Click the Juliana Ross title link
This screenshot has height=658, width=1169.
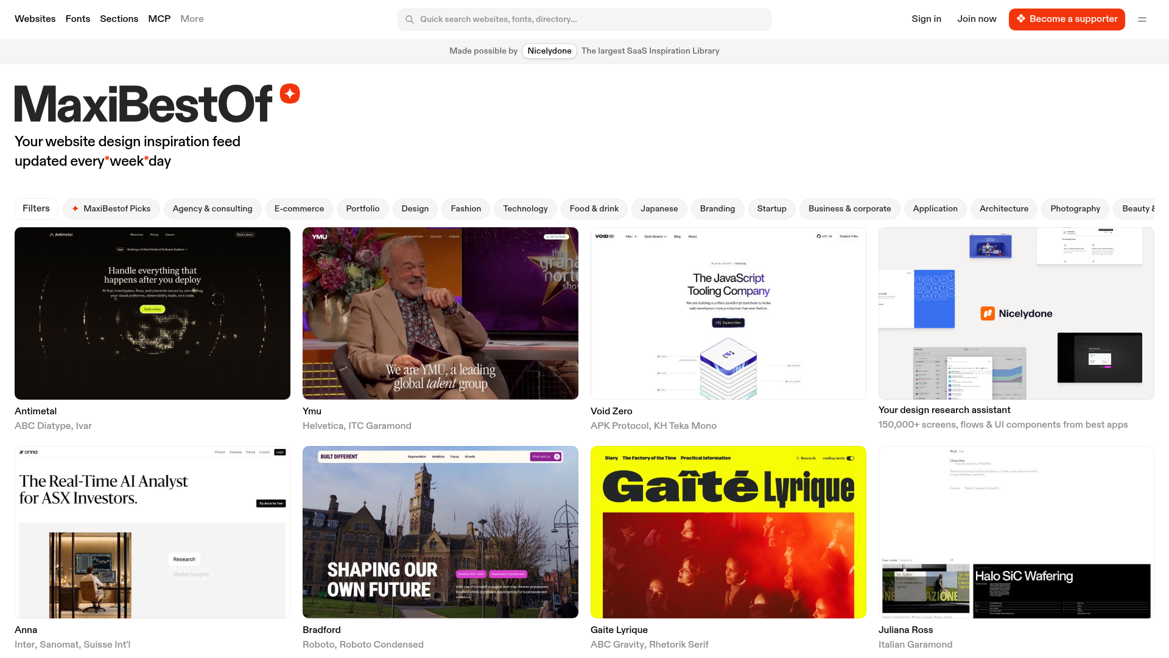coord(905,630)
